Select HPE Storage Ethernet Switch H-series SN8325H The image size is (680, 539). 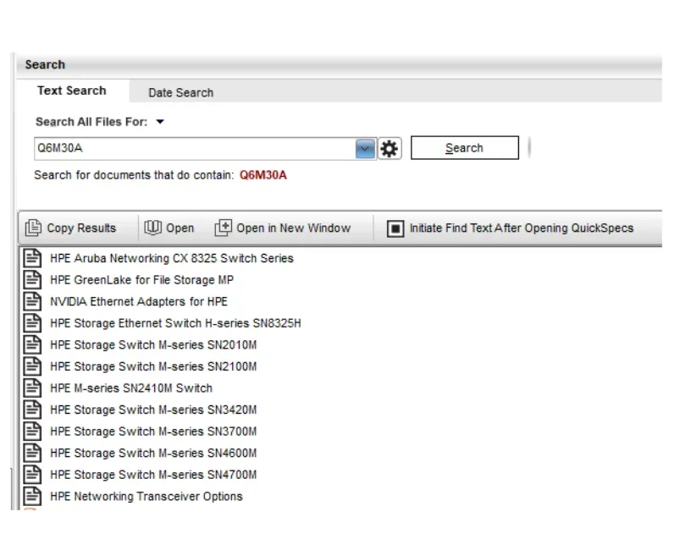pos(175,323)
